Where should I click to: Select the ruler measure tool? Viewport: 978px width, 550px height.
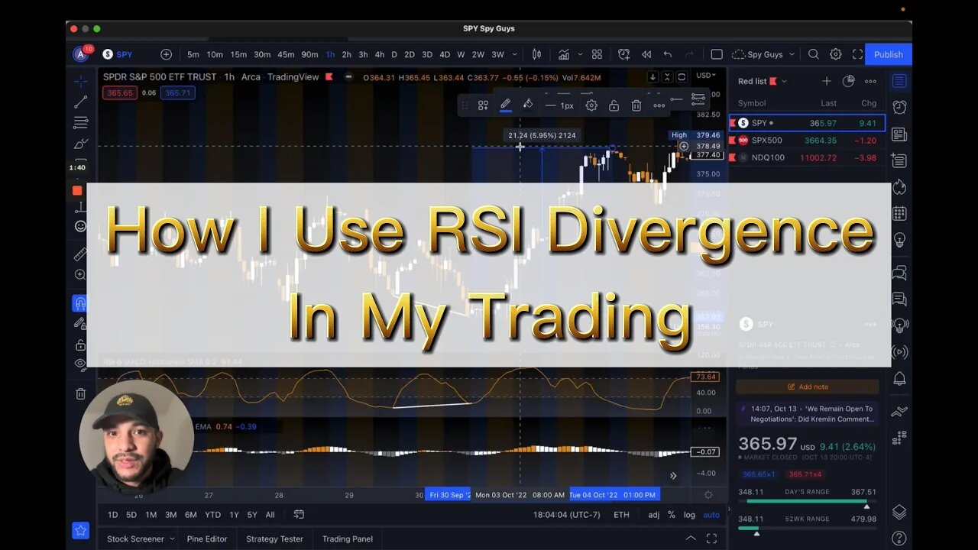[80, 254]
